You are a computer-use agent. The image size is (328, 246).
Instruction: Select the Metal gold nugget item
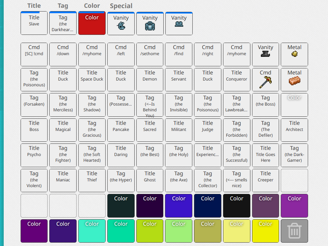[294, 54]
